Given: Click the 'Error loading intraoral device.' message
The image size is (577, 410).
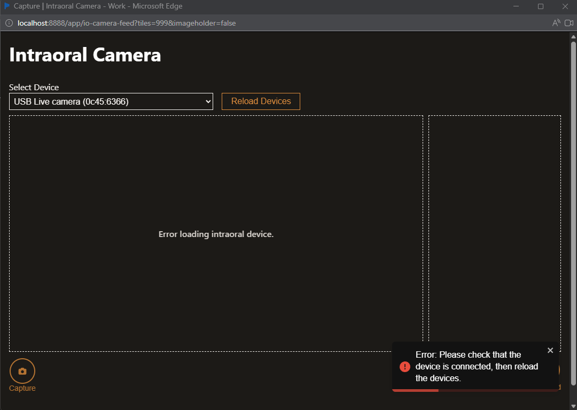Looking at the screenshot, I should coord(216,234).
